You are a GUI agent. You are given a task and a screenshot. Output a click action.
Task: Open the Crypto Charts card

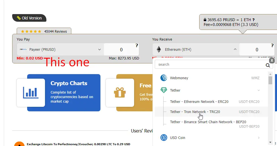pyautogui.click(x=59, y=93)
